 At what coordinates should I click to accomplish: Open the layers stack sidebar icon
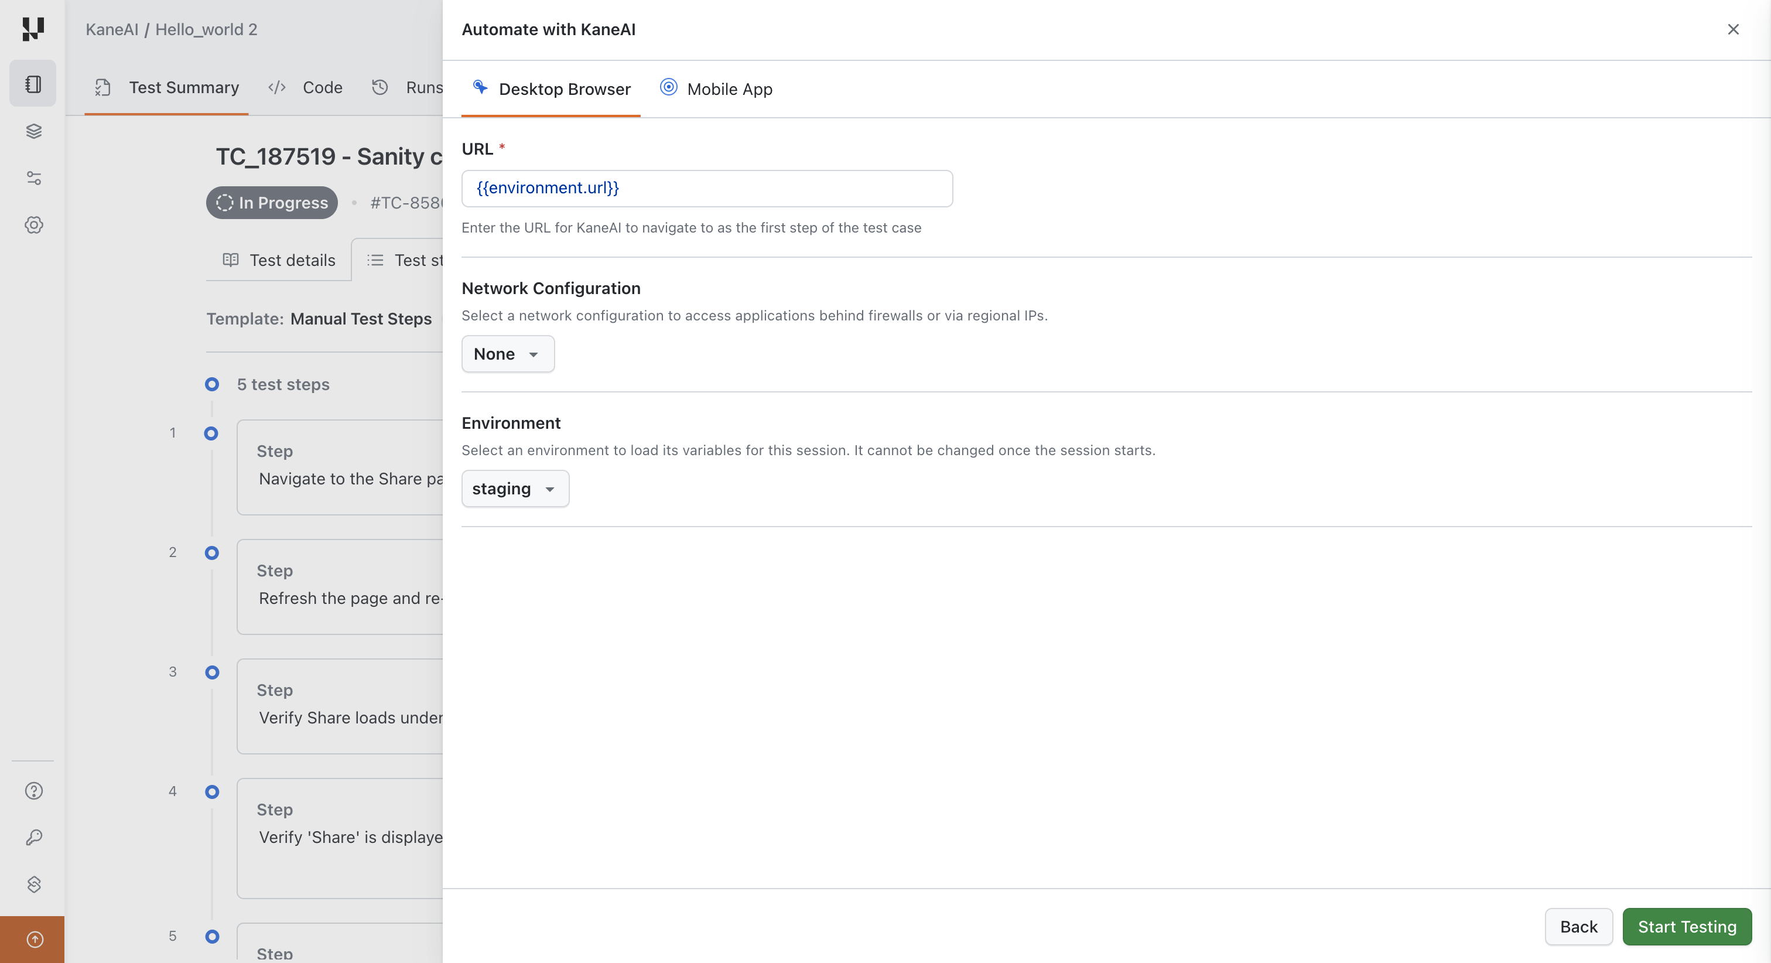pyautogui.click(x=34, y=131)
